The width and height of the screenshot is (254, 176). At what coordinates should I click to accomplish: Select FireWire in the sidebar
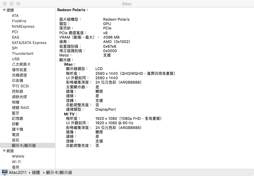coord(19,21)
